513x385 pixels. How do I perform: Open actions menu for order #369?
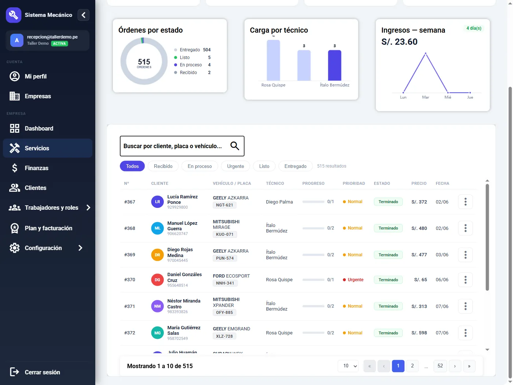click(x=465, y=255)
